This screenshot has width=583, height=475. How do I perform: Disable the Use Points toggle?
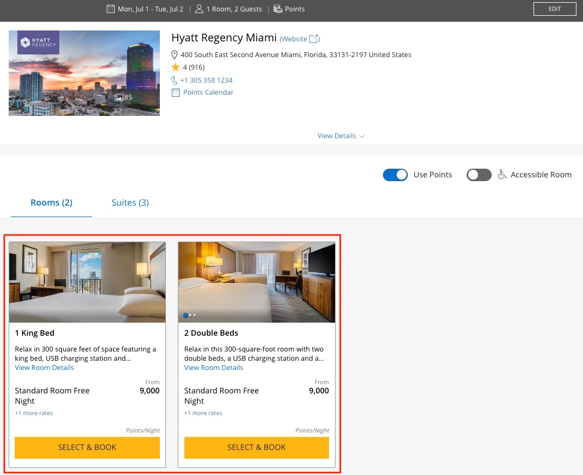(395, 175)
